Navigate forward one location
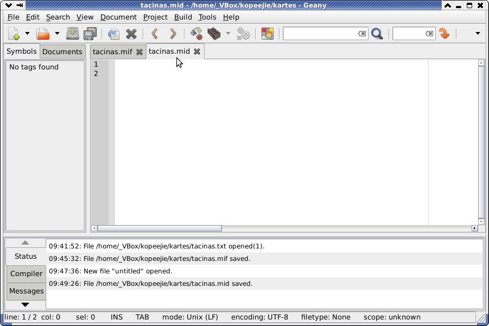The image size is (489, 326). [173, 34]
